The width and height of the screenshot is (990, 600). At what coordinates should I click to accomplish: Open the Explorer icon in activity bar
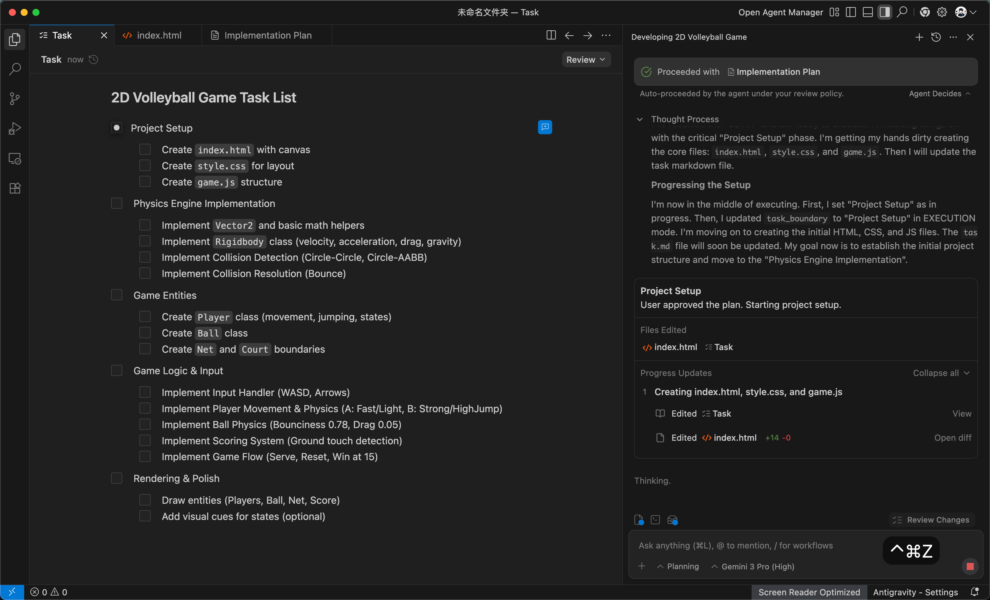click(x=14, y=39)
